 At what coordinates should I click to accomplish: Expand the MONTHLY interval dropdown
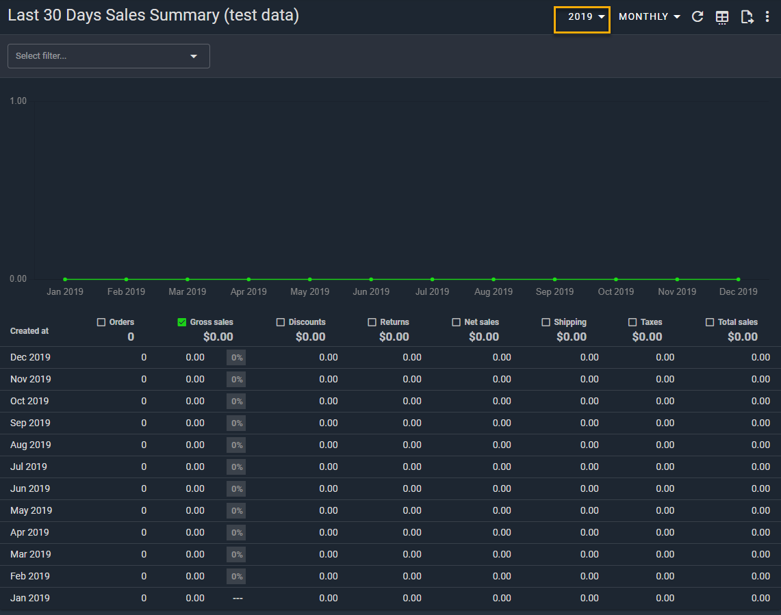click(649, 17)
